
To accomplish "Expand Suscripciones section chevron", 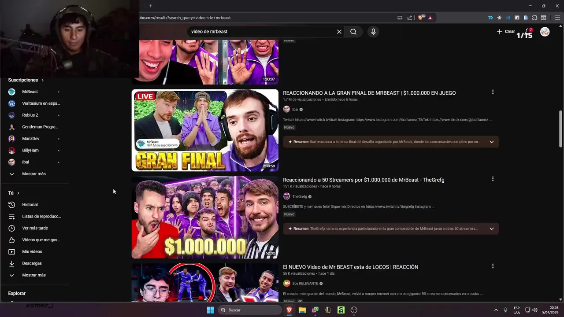I will pos(43,80).
